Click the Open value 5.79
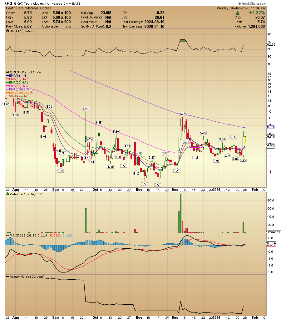281x320 pixels. pos(28,13)
